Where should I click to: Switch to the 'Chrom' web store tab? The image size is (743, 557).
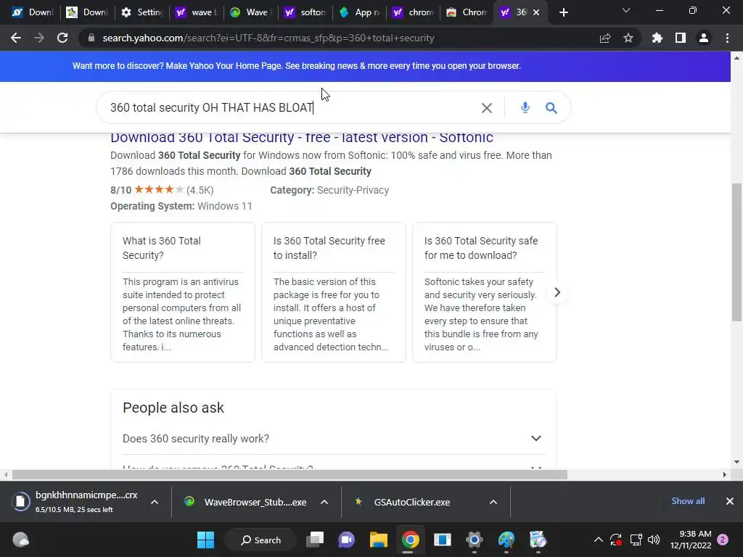tap(468, 12)
